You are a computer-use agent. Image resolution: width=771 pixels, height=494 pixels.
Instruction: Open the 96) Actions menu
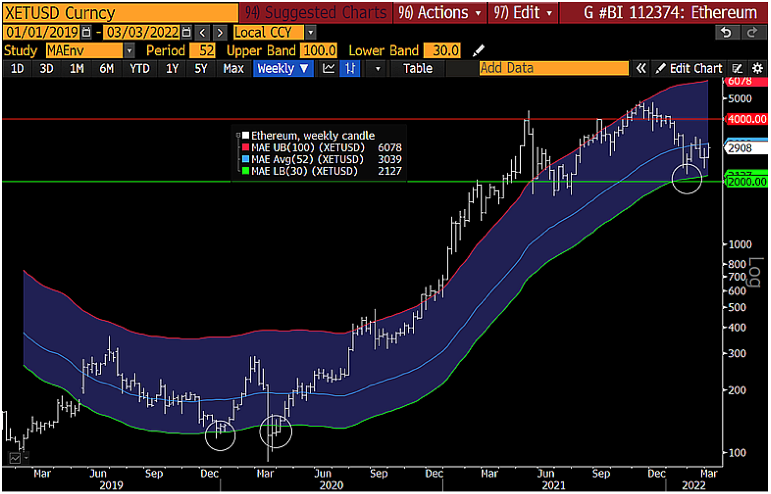[x=439, y=13]
